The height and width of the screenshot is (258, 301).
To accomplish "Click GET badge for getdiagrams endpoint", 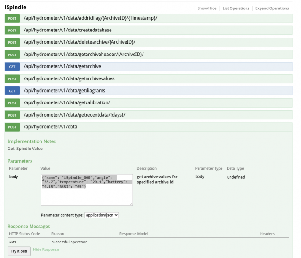I will coord(12,91).
